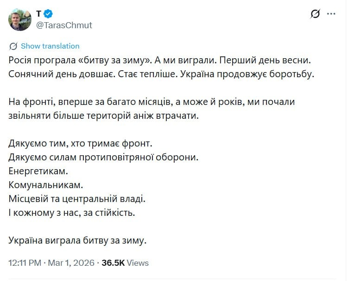
Task: Click the closing line "Україна виграла битву за зиму."
Action: point(77,240)
